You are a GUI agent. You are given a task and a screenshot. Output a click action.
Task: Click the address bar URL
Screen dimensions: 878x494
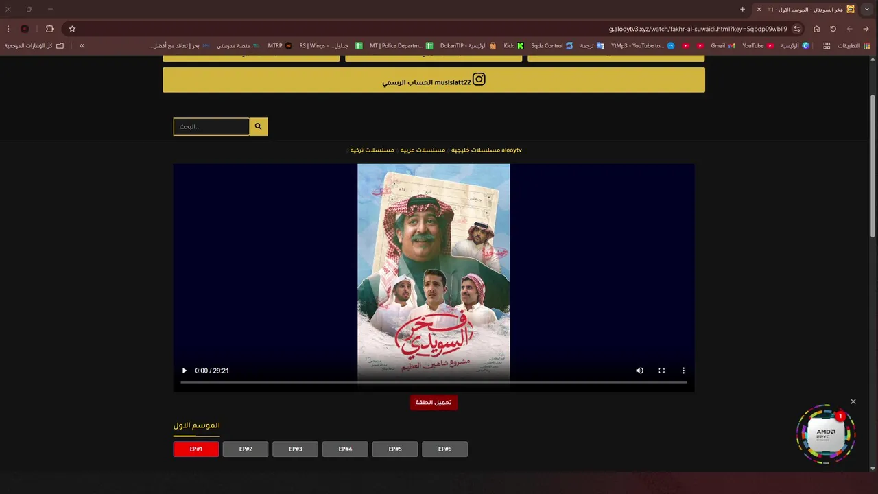(698, 29)
